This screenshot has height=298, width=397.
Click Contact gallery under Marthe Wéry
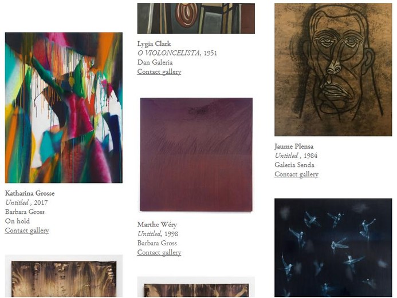click(159, 252)
